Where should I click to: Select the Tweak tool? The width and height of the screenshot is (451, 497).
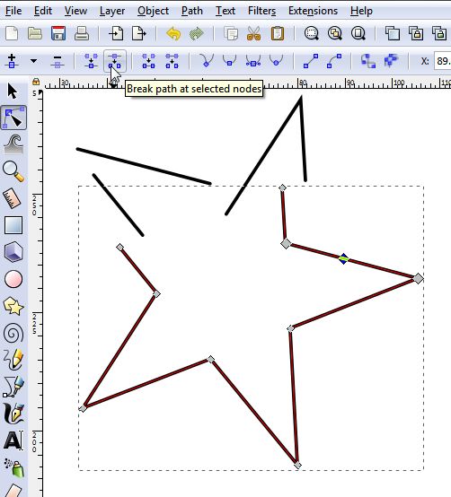13,144
